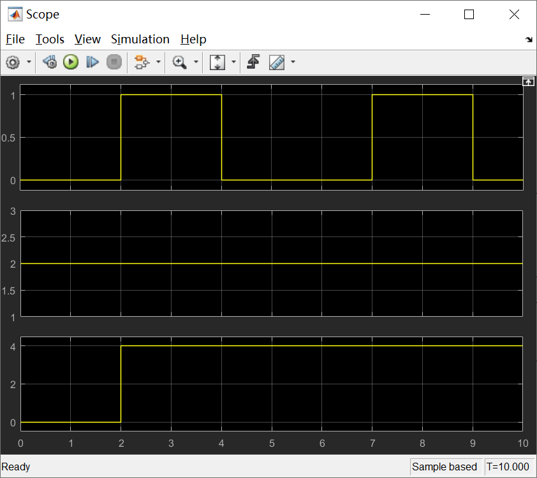The width and height of the screenshot is (537, 478).
Task: Click the Step Back button
Action: point(50,62)
